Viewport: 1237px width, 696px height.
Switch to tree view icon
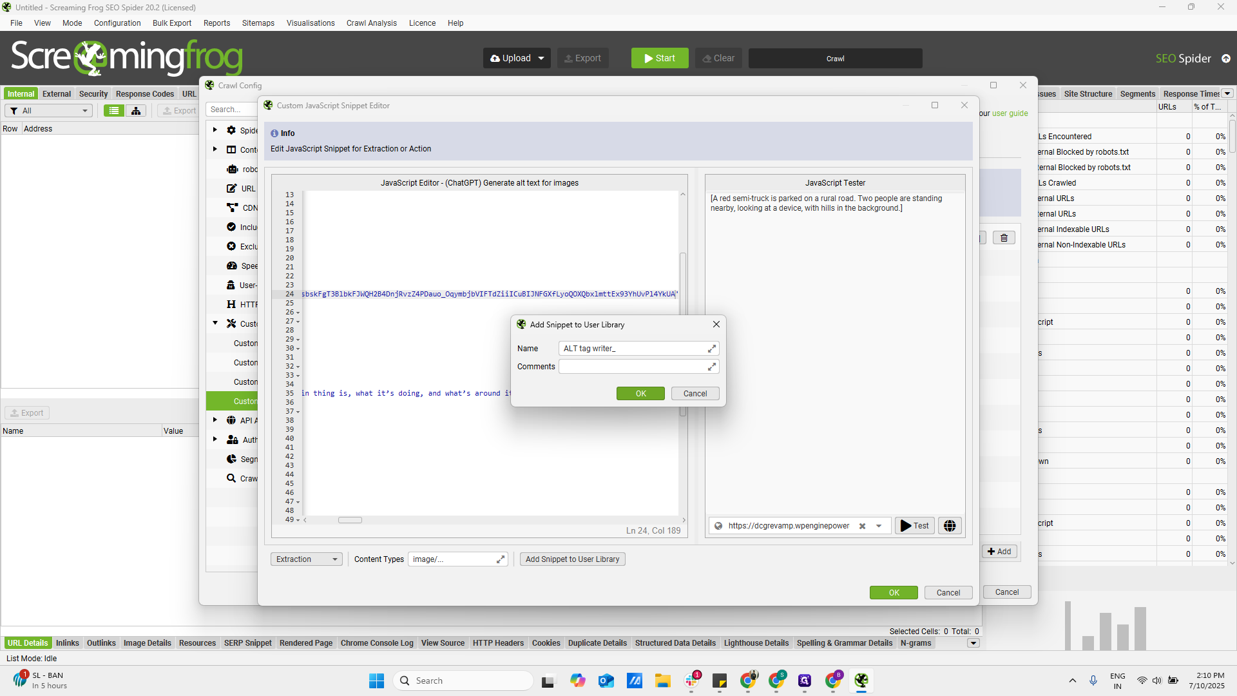coord(136,111)
